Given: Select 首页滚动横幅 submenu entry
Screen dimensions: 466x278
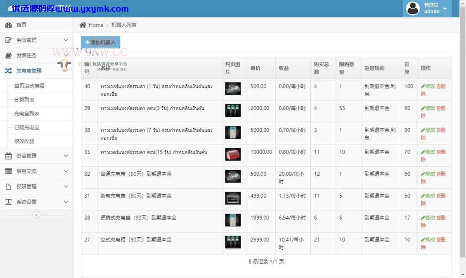Looking at the screenshot, I should tap(29, 86).
